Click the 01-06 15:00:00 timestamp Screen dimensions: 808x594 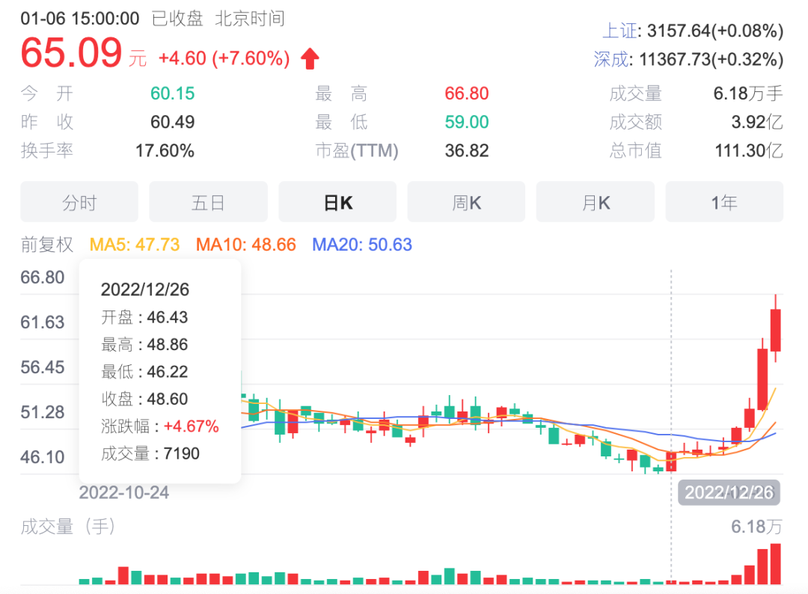pyautogui.click(x=80, y=19)
